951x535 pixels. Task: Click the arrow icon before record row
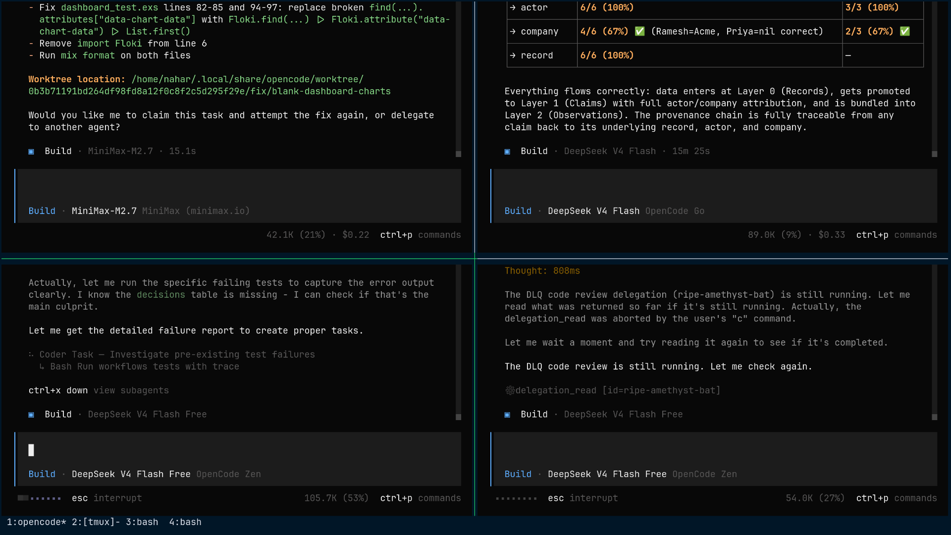[x=513, y=55]
